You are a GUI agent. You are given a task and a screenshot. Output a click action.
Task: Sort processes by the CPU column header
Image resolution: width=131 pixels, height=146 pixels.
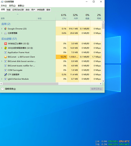click(62, 17)
